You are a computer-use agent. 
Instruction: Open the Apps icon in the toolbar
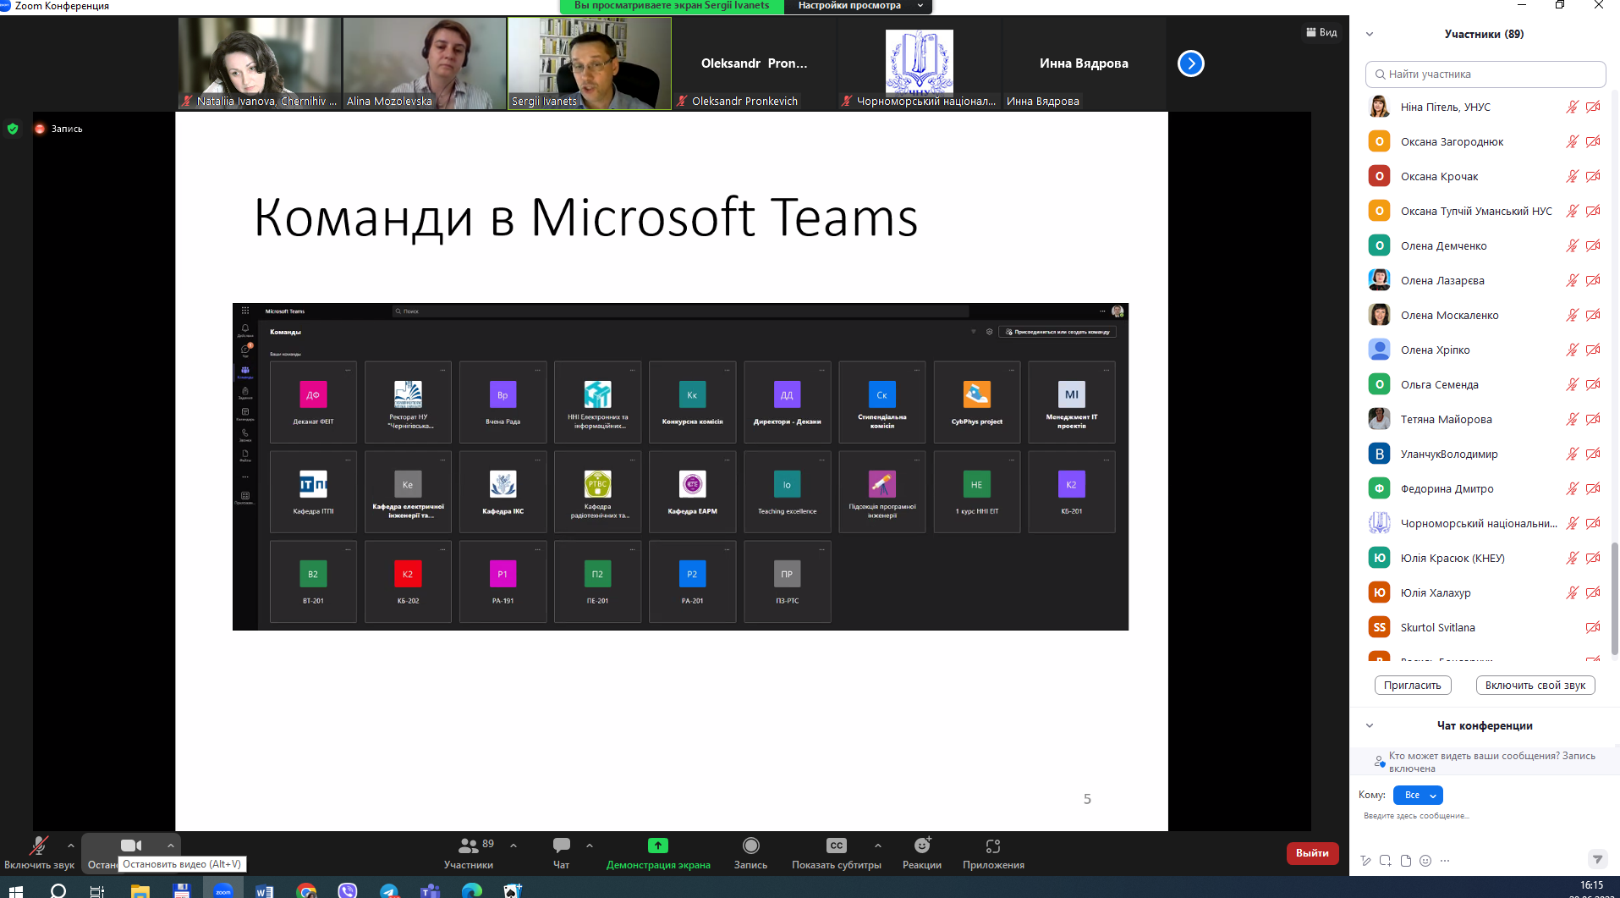click(x=993, y=846)
